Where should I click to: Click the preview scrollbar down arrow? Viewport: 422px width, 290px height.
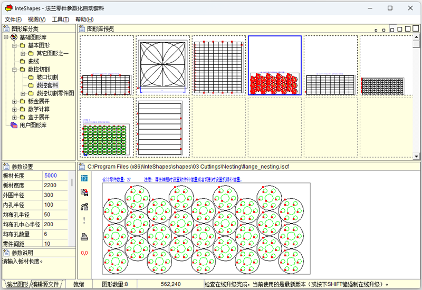(x=416, y=156)
